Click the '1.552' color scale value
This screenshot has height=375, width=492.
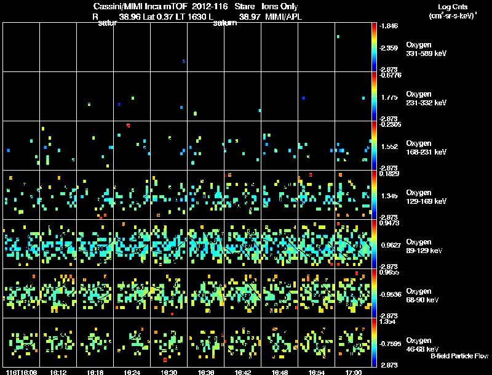point(389,147)
